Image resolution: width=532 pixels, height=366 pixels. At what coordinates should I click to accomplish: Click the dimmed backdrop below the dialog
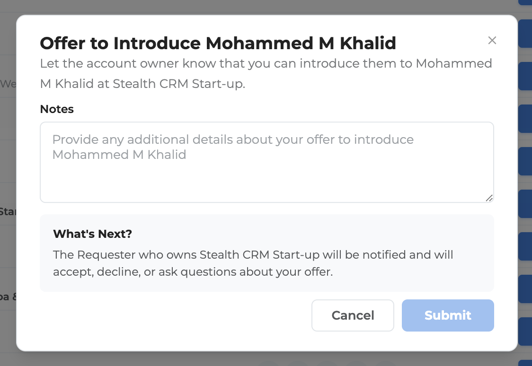(x=189, y=359)
